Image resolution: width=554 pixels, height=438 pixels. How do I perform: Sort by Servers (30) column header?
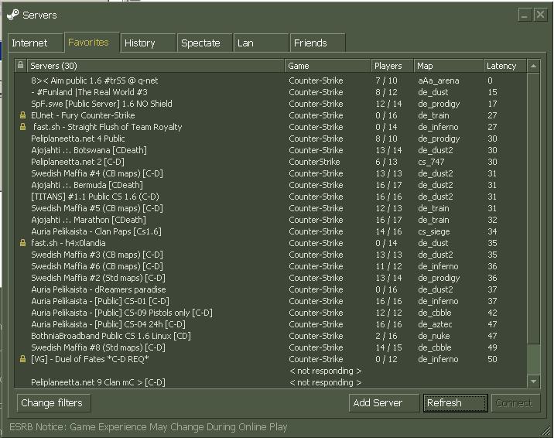pos(156,66)
